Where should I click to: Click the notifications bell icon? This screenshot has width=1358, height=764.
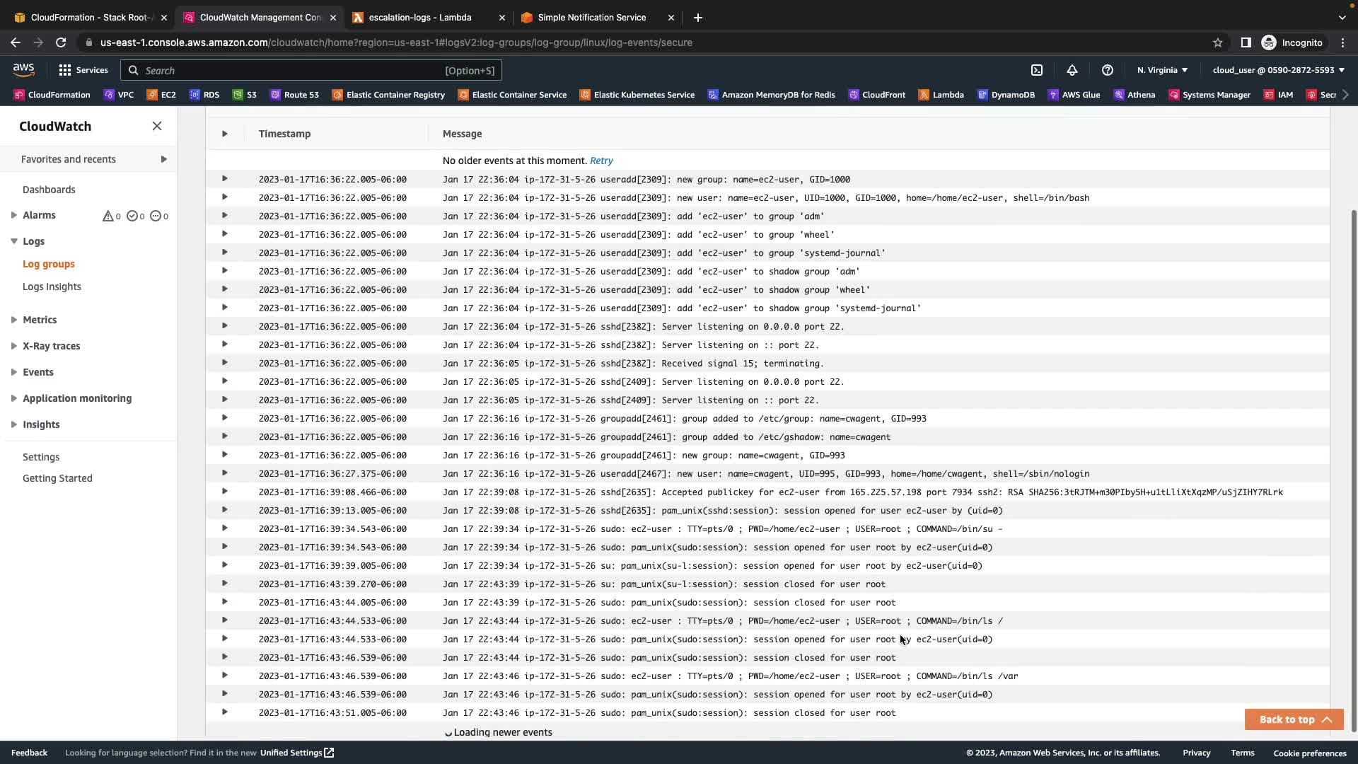1072,70
